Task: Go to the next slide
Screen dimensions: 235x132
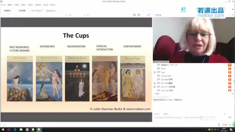Action: click(88, 15)
